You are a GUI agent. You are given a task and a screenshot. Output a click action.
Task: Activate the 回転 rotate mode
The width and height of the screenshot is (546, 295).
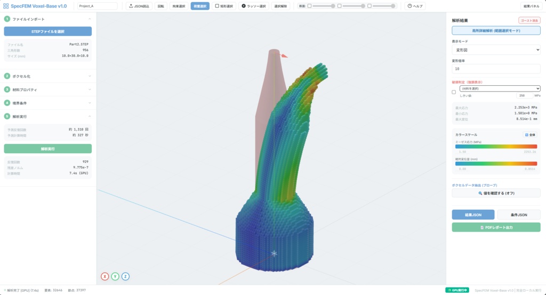[x=161, y=6]
